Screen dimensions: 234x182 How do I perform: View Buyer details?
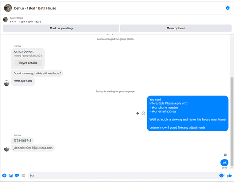[x=28, y=63]
